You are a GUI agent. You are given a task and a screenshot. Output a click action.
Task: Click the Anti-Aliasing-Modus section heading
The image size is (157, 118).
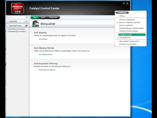pyautogui.click(x=44, y=48)
